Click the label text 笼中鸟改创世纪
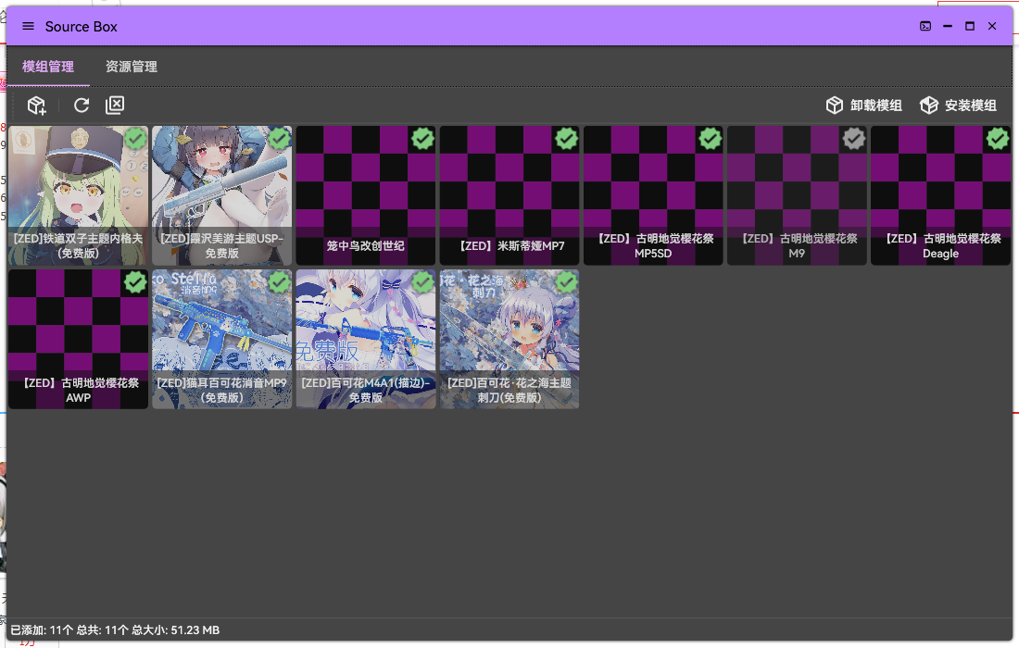 366,246
